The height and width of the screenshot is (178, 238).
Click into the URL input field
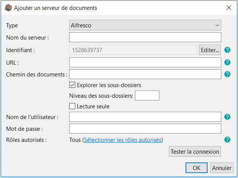point(145,62)
